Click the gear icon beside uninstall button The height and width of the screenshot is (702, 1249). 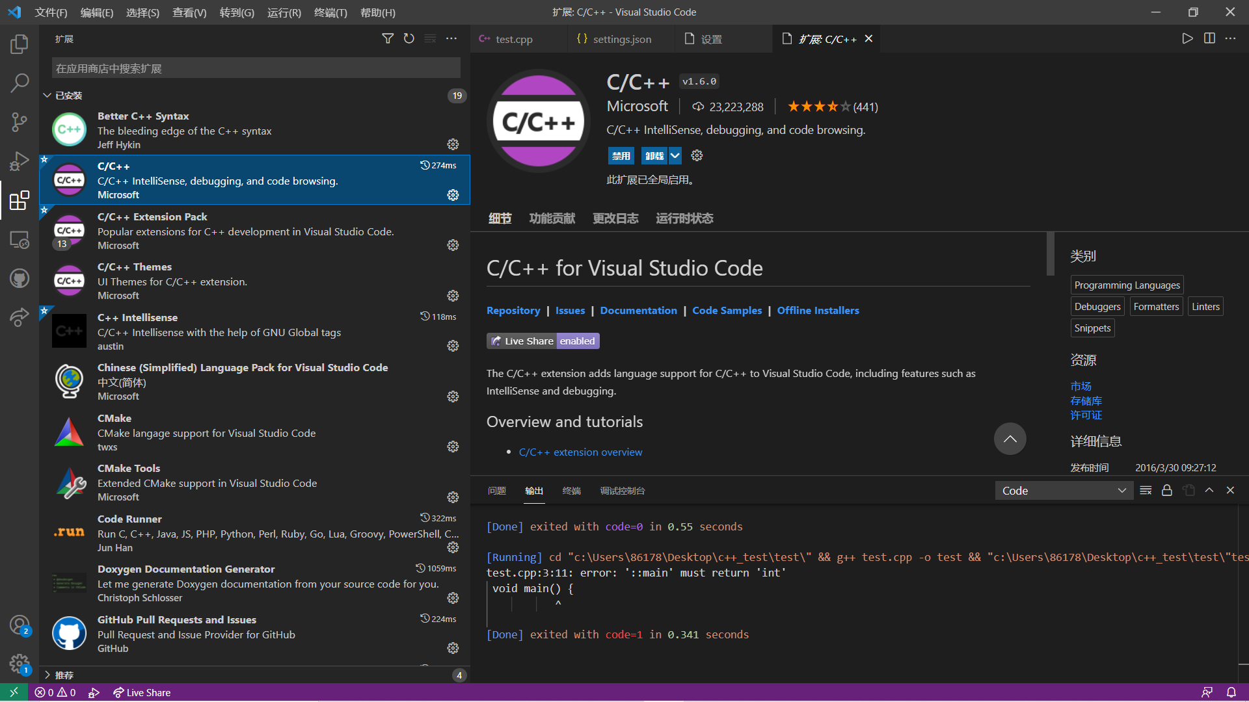coord(697,155)
